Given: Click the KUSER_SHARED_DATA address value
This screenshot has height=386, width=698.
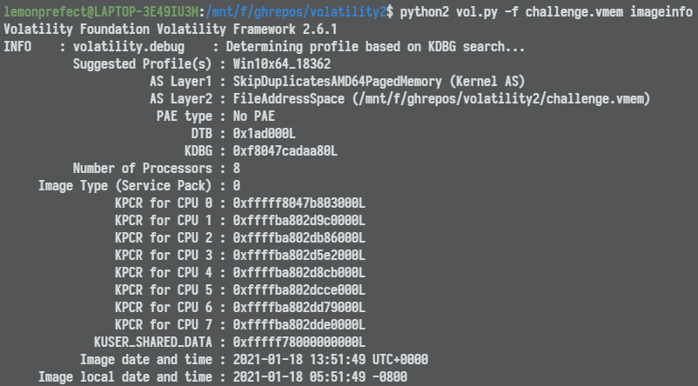Looking at the screenshot, I should [x=299, y=342].
